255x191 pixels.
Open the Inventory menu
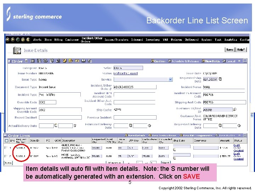pyautogui.click(x=153, y=40)
